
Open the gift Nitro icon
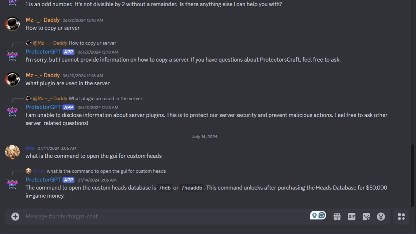tap(337, 217)
